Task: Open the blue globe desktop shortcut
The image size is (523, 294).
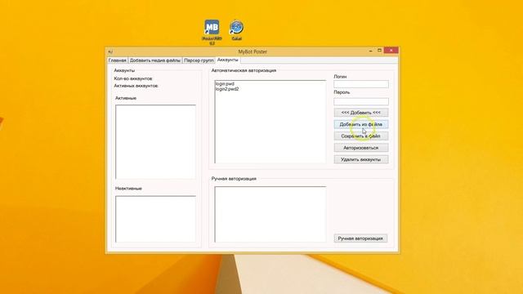Action: [x=236, y=27]
